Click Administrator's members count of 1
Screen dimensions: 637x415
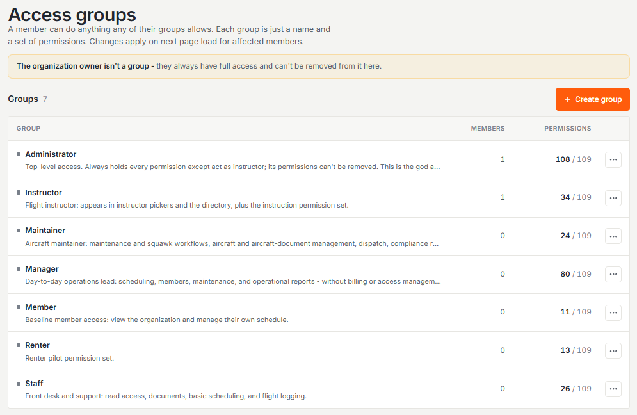click(503, 159)
